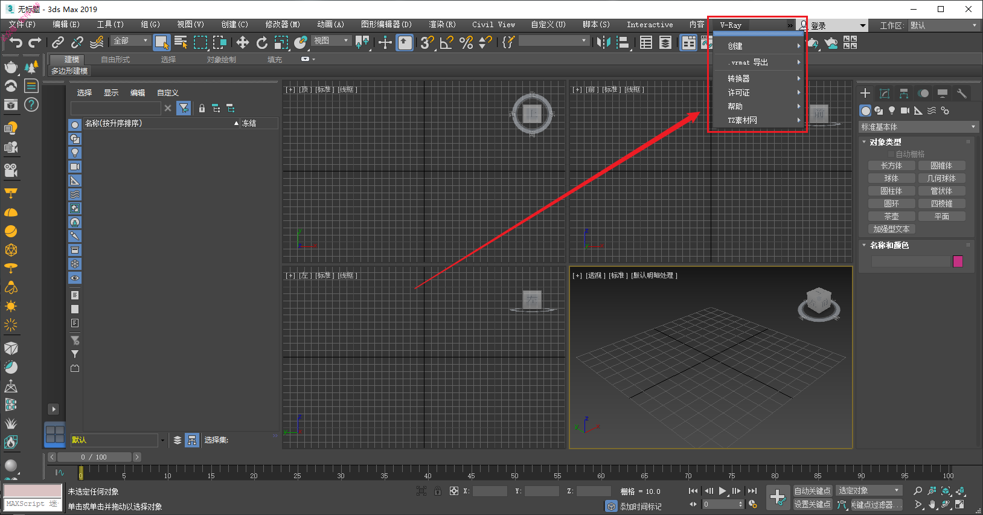Click the Unlink Selection icon

pyautogui.click(x=77, y=42)
